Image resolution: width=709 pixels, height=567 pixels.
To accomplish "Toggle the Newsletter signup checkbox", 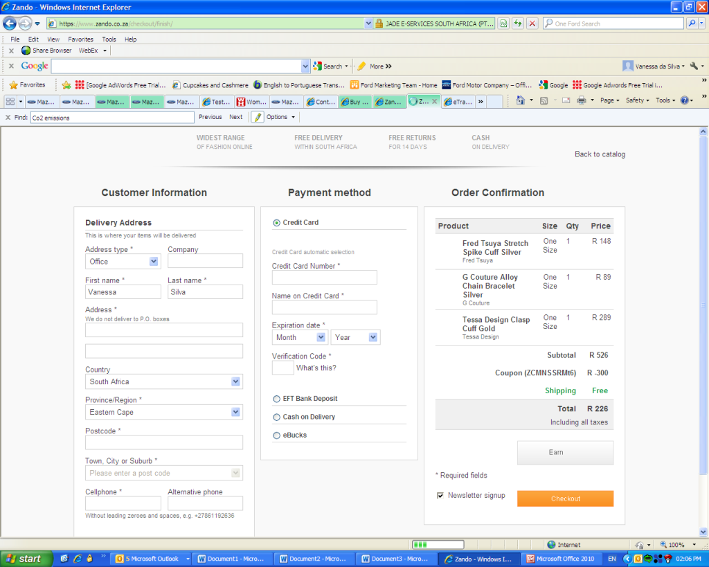I will 440,495.
